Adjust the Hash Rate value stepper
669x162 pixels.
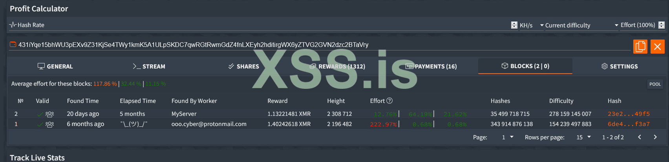click(514, 25)
